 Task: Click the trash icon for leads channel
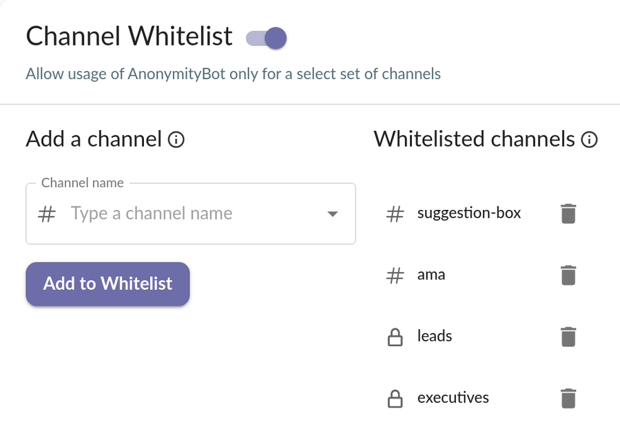568,337
